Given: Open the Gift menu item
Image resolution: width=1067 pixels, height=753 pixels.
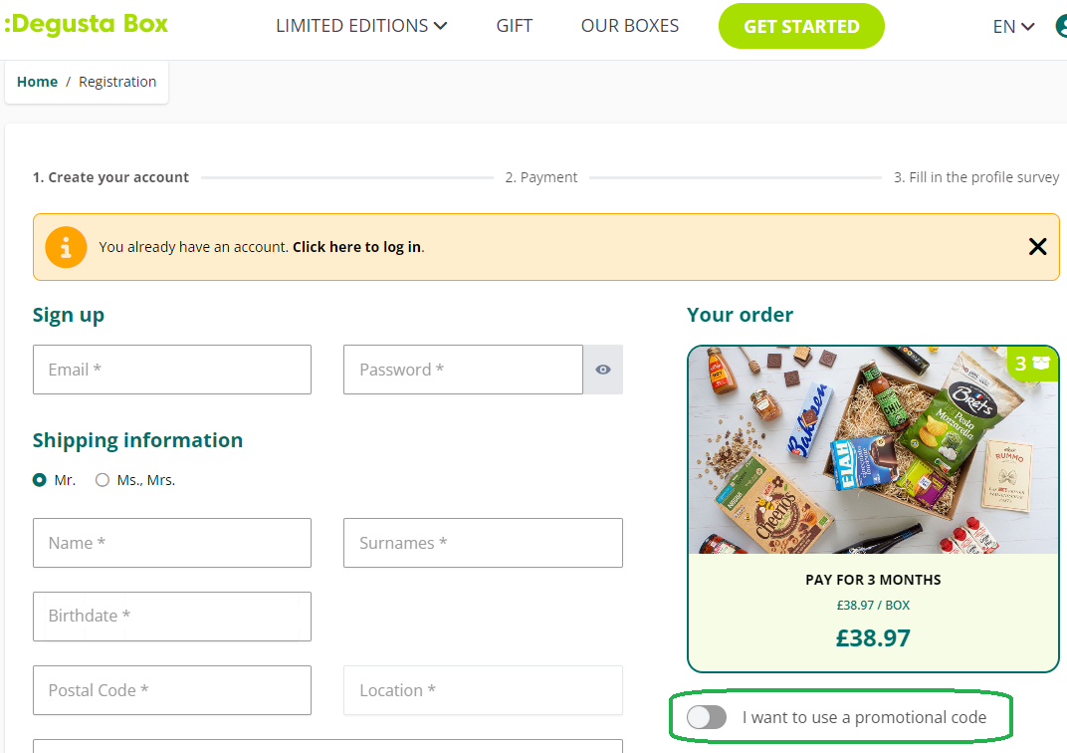Looking at the screenshot, I should 514,26.
